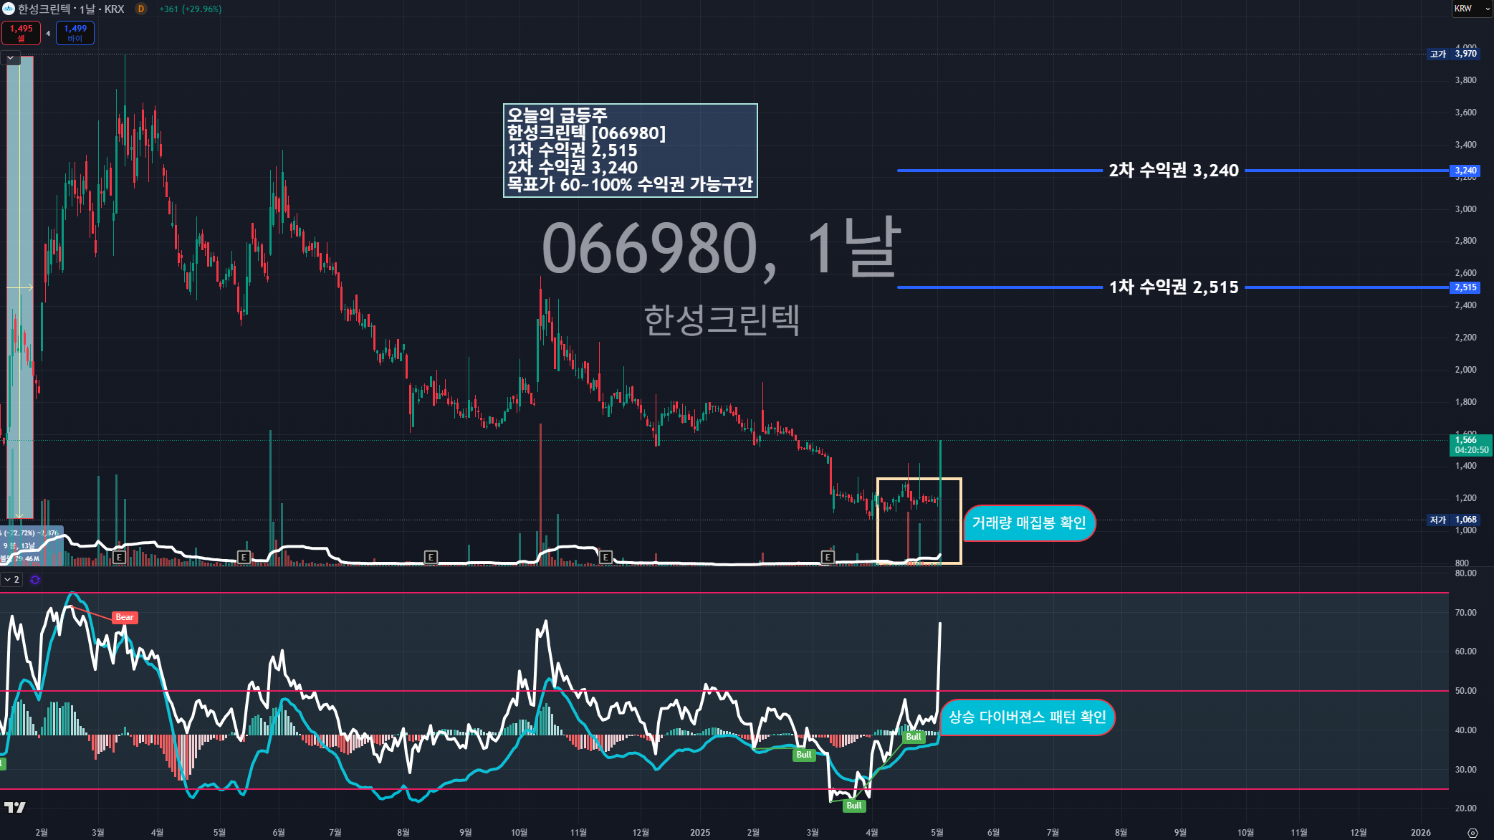Click the 한성크린텍 symbol logo icon
1494x840 pixels.
[9, 9]
